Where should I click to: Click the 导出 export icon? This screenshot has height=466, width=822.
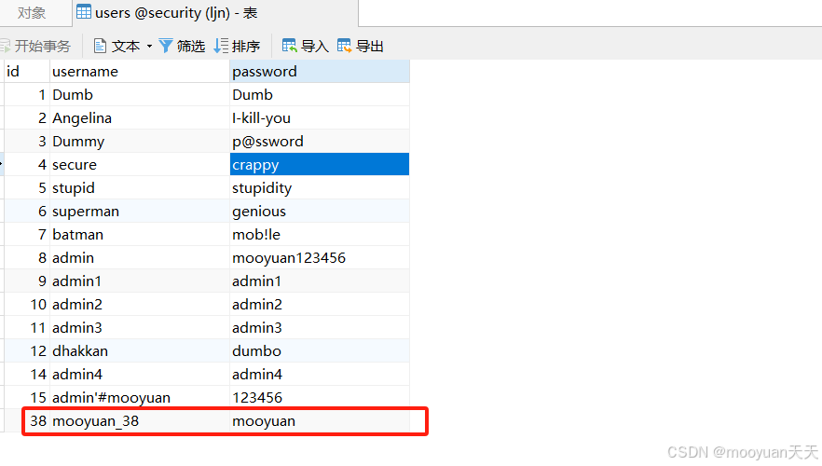tap(345, 46)
